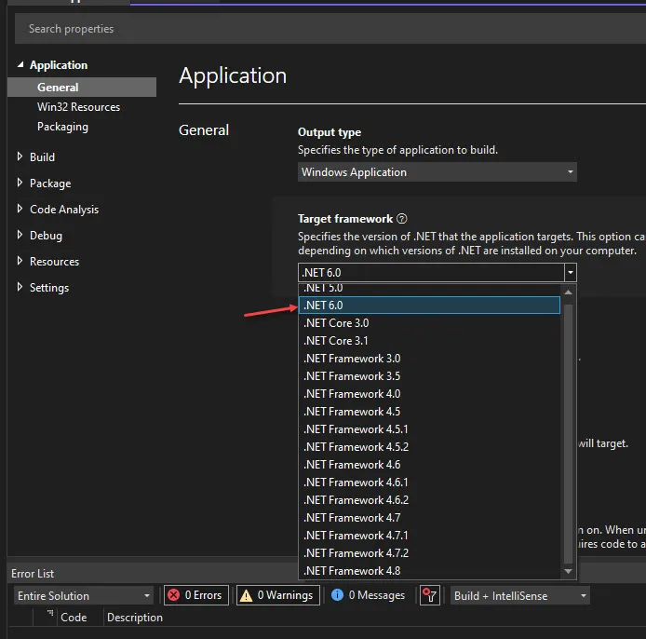Open the Win32 Resources page
The image size is (646, 639).
tap(79, 107)
